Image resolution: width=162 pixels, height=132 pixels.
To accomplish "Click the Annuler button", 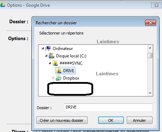I will [139, 120].
